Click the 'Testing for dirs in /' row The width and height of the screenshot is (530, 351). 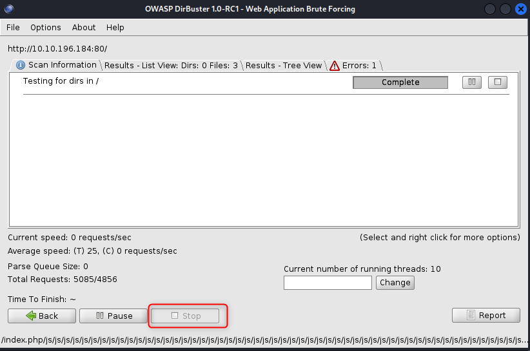pyautogui.click(x=266, y=82)
